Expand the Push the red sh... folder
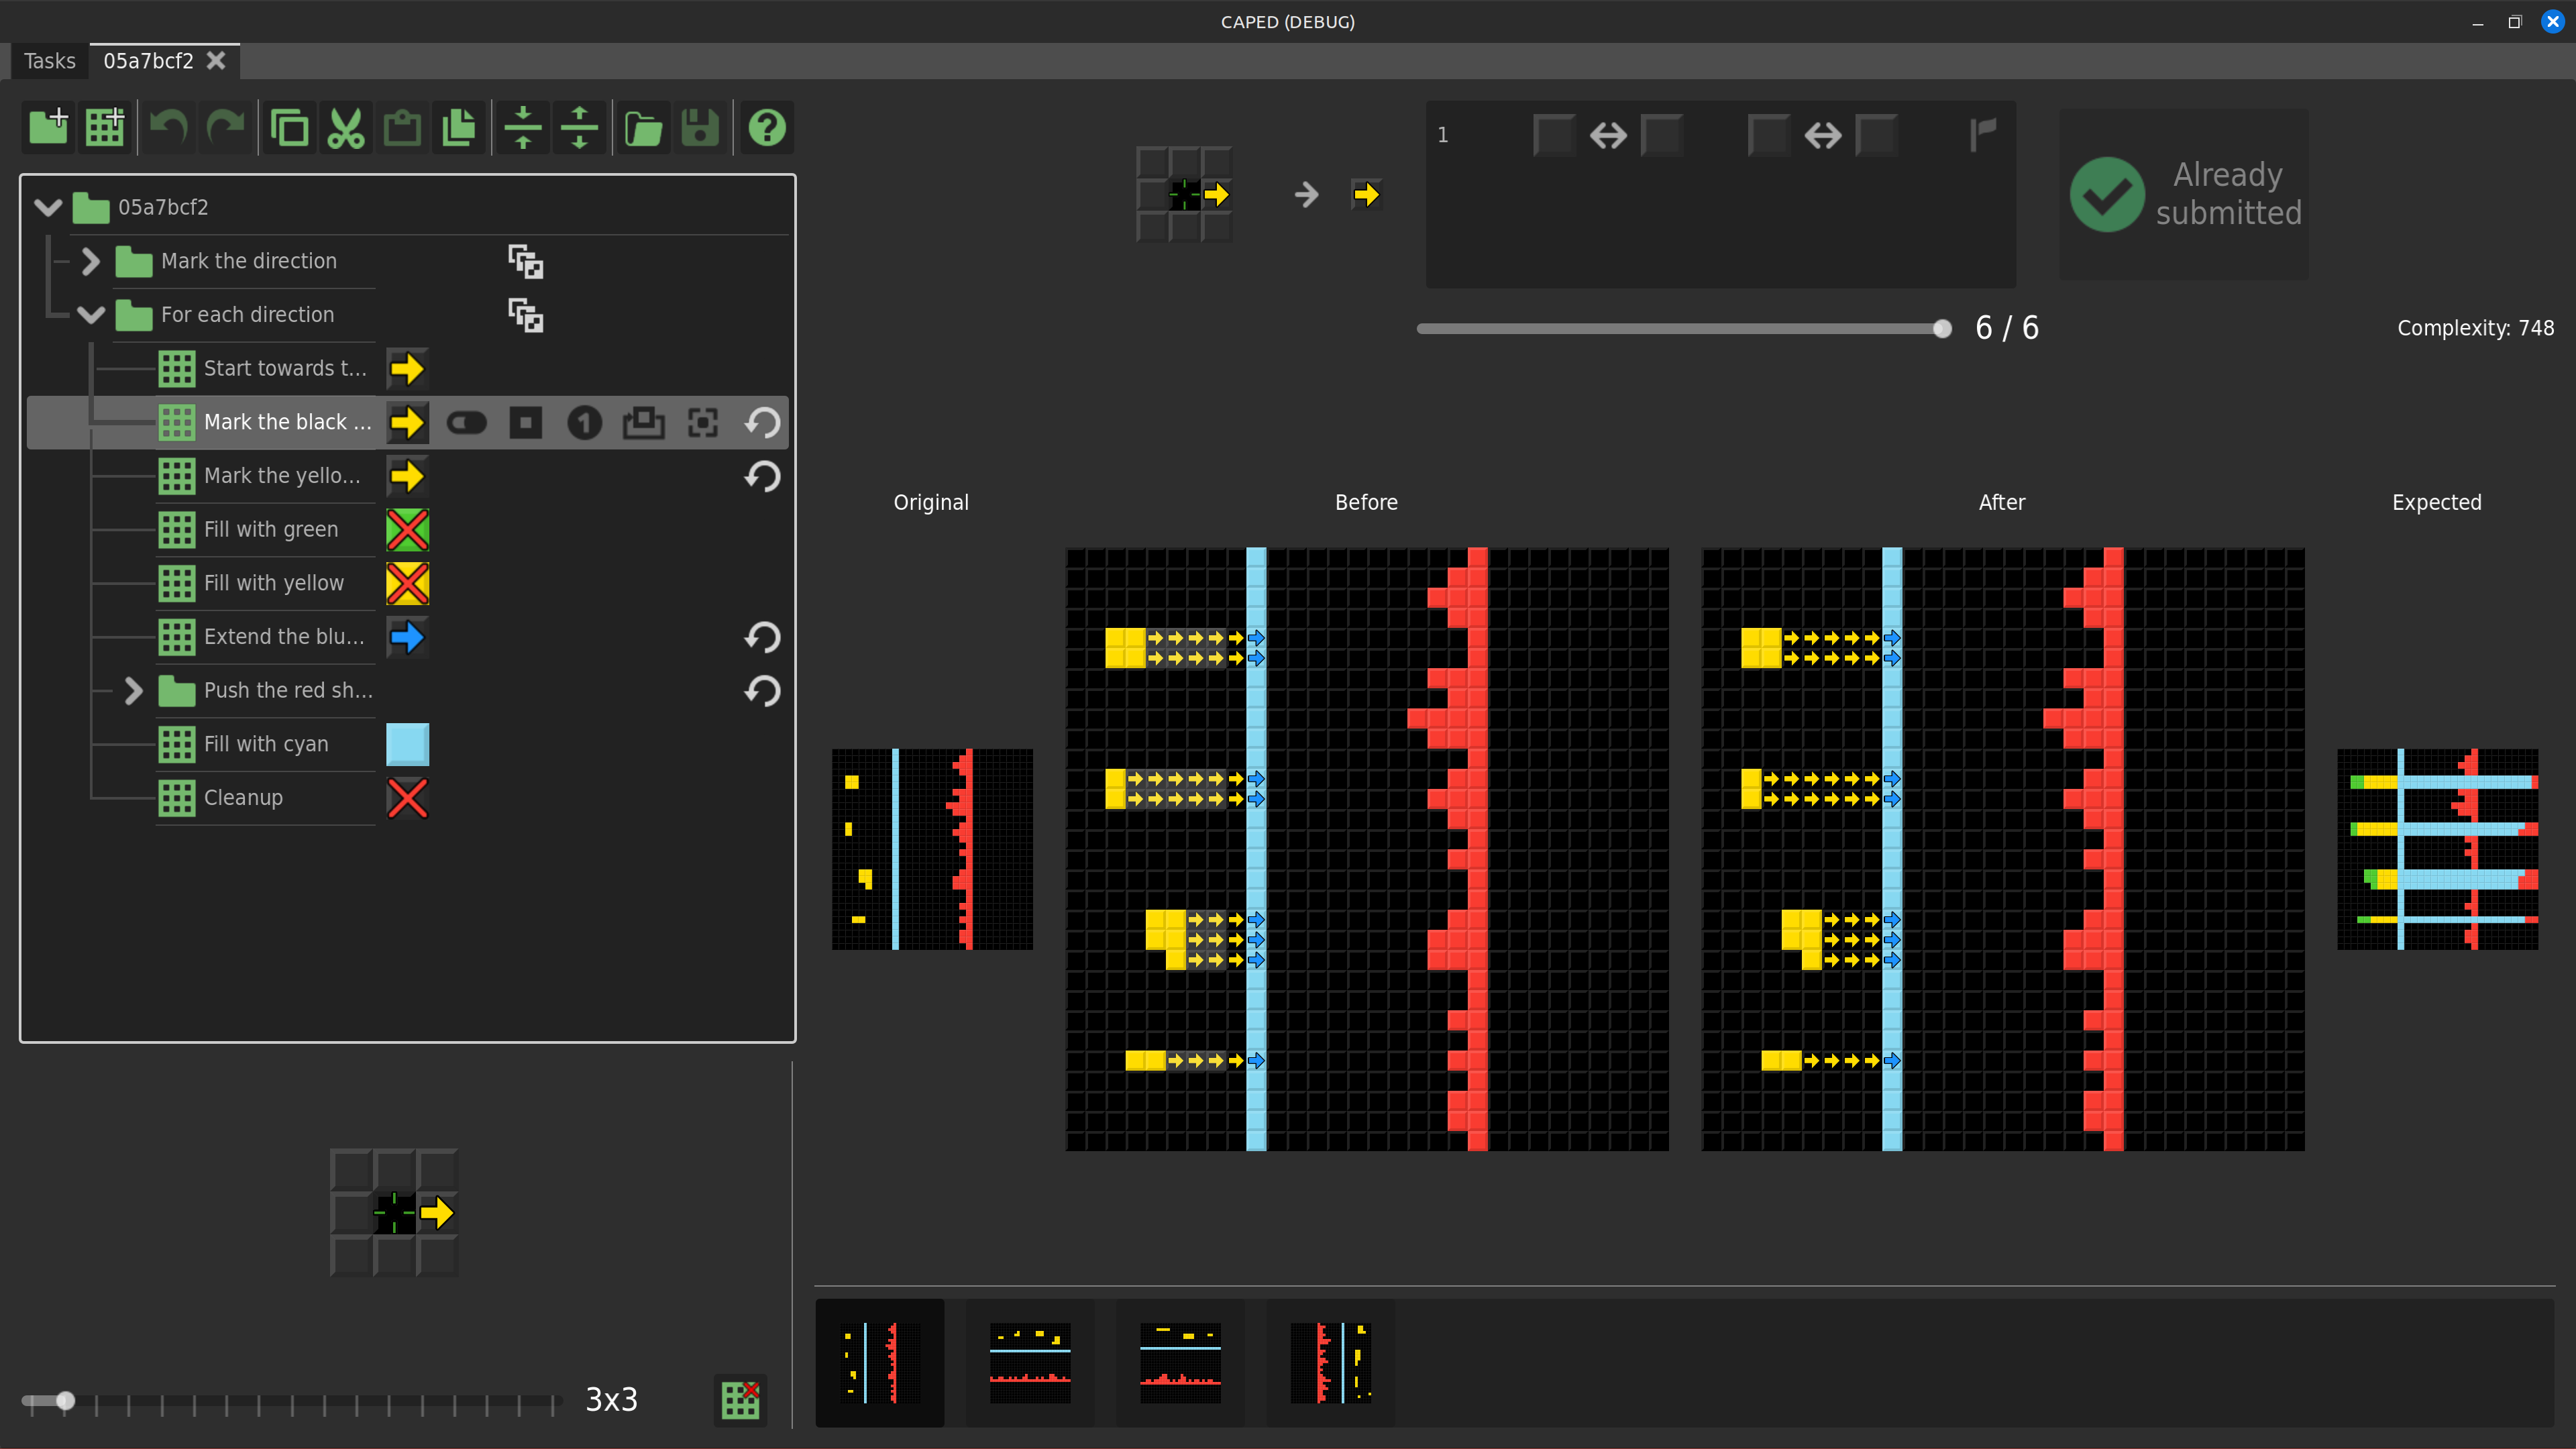This screenshot has width=2576, height=1449. [133, 691]
